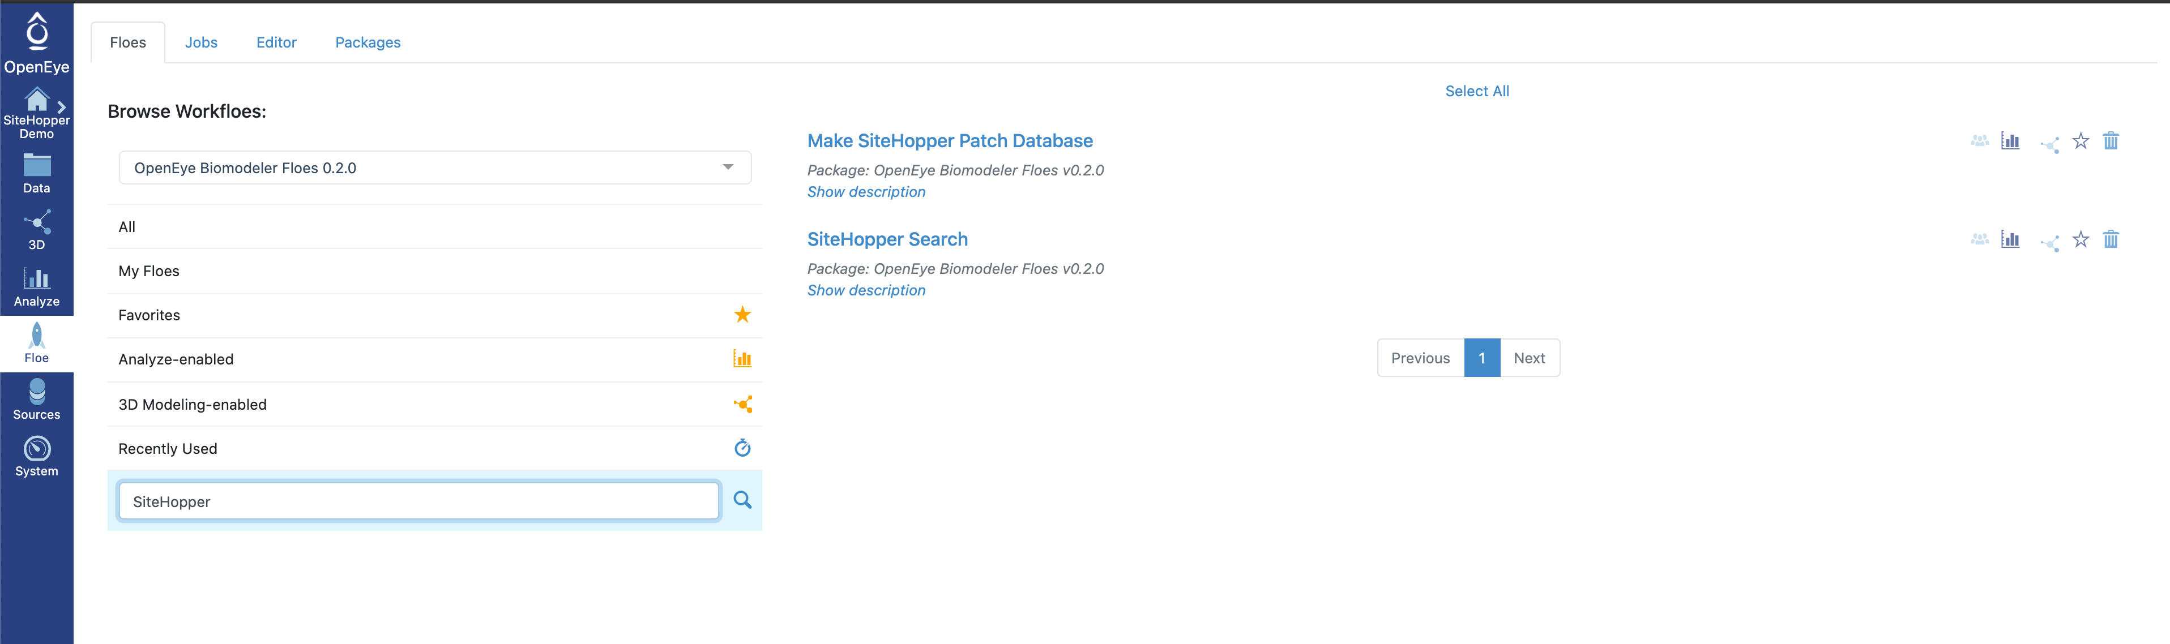Filter by Analyze-enabled floes

click(435, 359)
